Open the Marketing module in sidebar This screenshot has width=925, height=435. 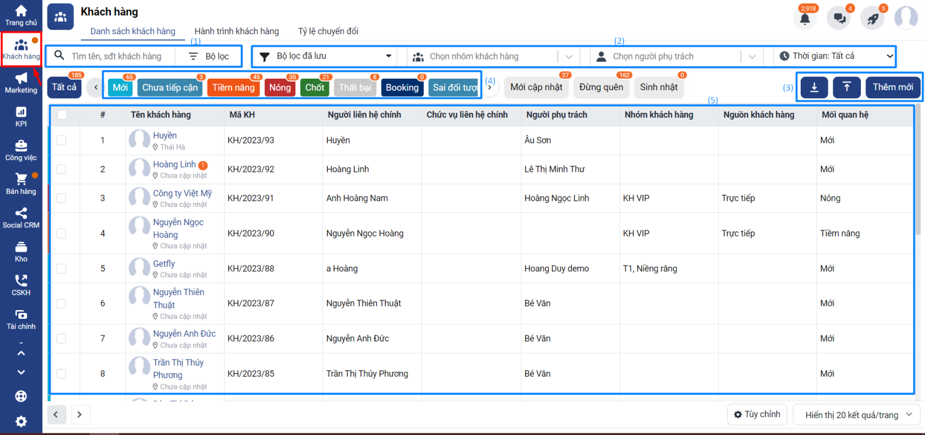(x=21, y=83)
